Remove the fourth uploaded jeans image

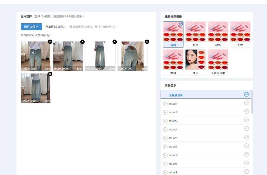pyautogui.click(x=147, y=42)
